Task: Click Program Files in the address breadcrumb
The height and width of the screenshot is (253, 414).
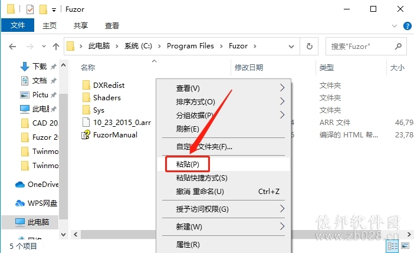Action: (x=190, y=46)
